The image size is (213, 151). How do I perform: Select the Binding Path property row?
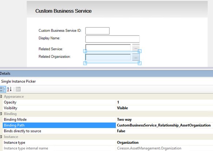pyautogui.click(x=59, y=125)
